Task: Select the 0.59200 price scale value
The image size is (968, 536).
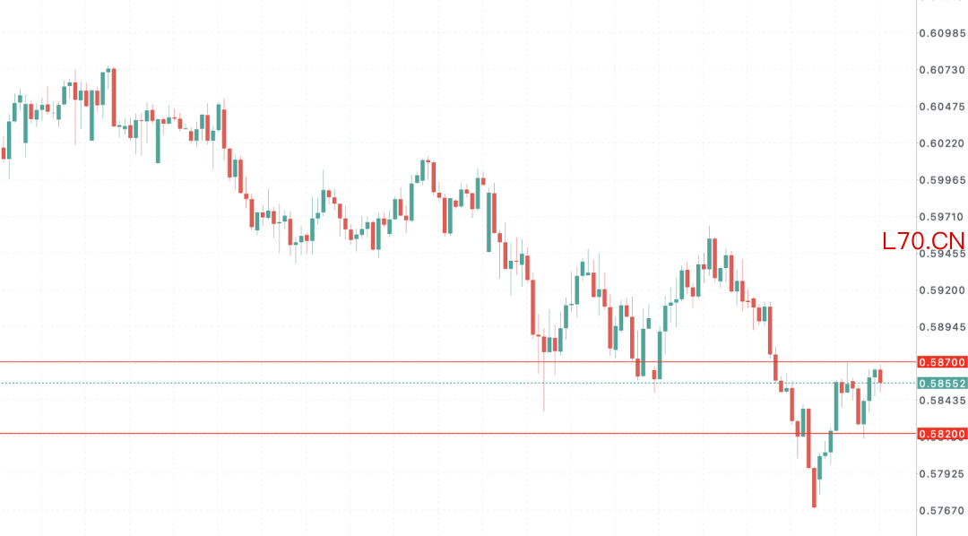Action: coord(942,290)
